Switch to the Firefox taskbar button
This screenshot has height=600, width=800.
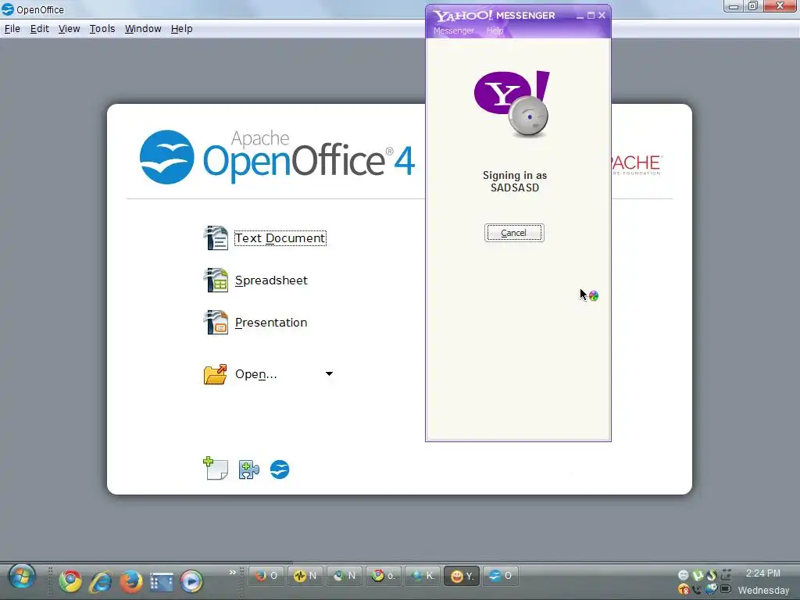pyautogui.click(x=266, y=576)
